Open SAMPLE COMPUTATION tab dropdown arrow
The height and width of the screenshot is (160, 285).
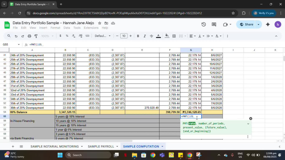click(162, 146)
